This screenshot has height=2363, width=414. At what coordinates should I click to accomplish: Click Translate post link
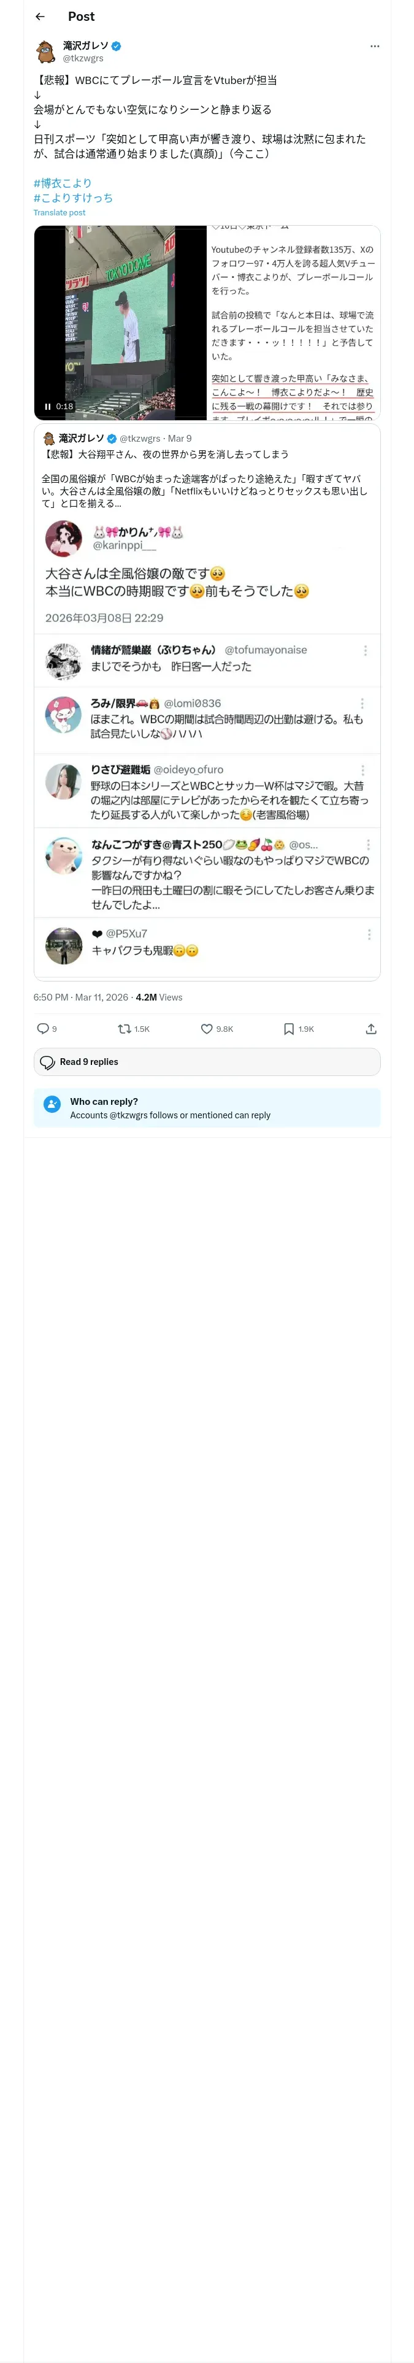point(59,212)
